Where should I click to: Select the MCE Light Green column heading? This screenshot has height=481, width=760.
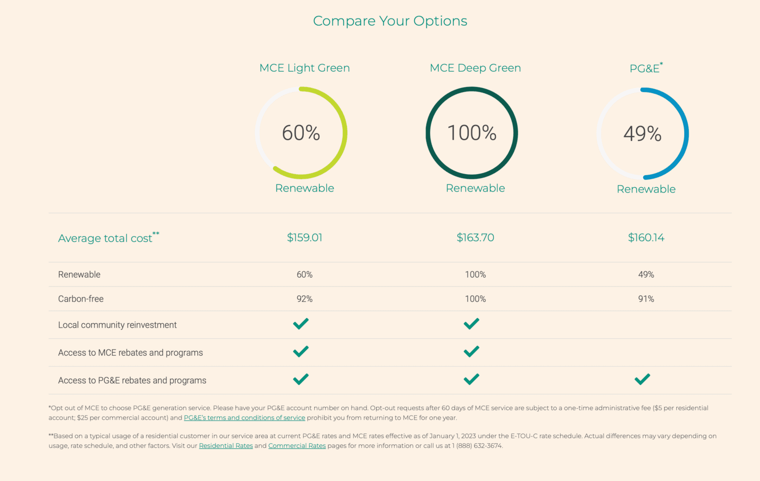point(305,68)
